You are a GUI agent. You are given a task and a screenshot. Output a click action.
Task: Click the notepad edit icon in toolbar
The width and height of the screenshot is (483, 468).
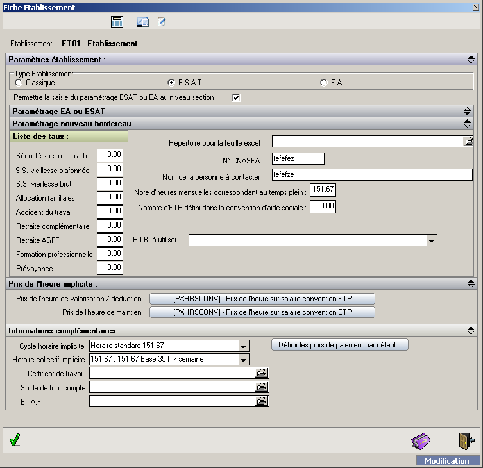162,22
